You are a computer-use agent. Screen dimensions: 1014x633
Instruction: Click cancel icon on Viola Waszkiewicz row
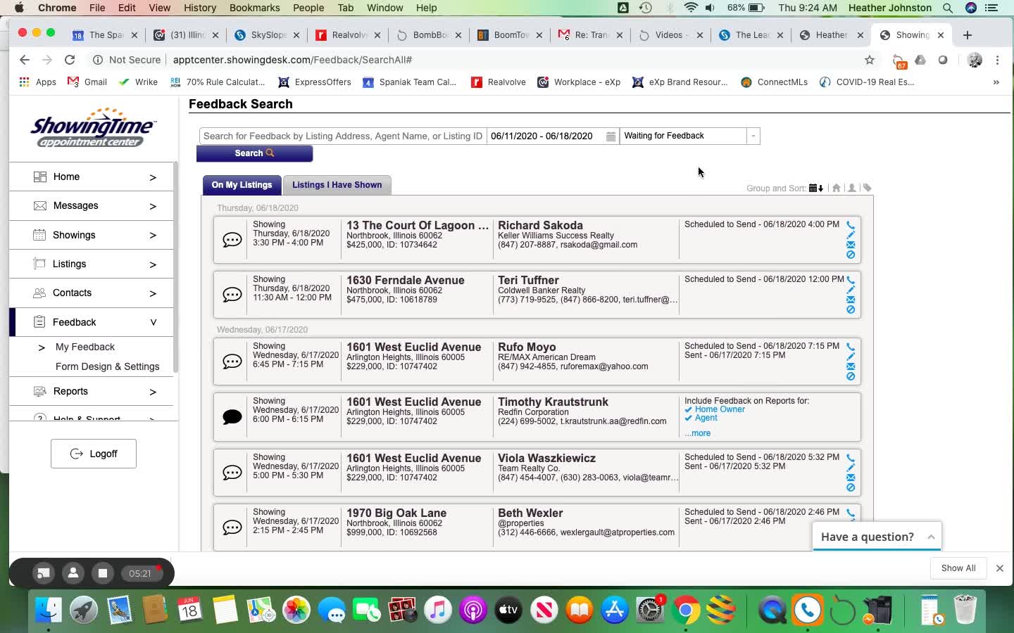point(851,487)
